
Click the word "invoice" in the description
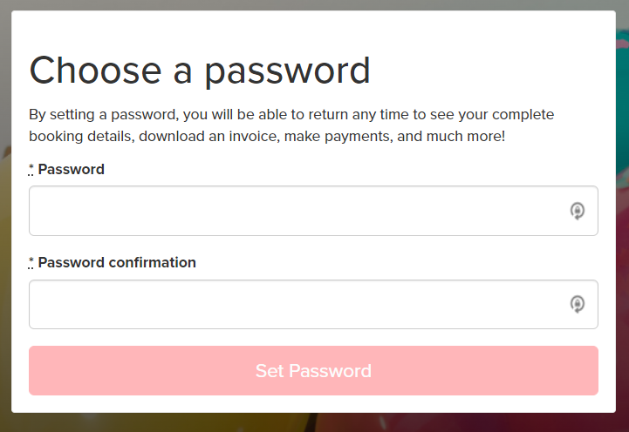(x=253, y=137)
